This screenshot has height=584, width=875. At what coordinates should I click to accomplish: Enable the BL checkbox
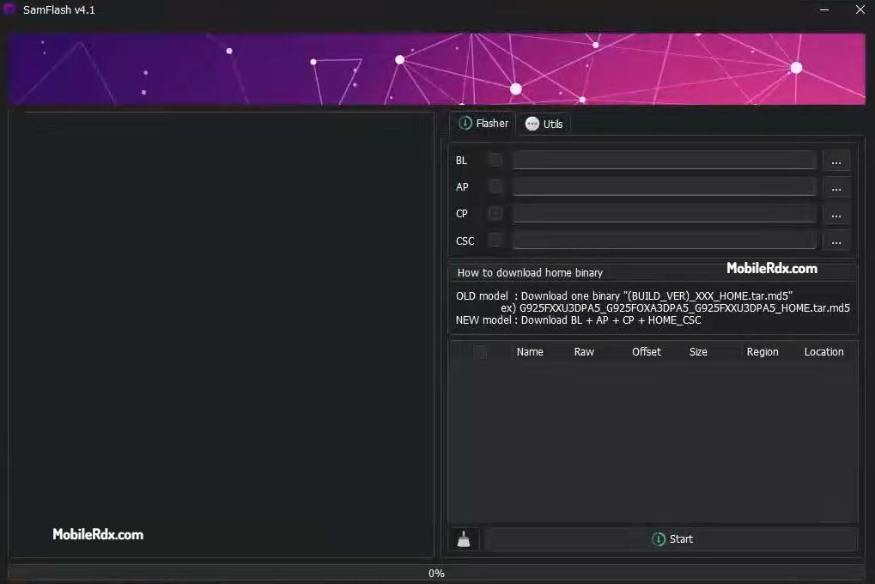pos(495,161)
